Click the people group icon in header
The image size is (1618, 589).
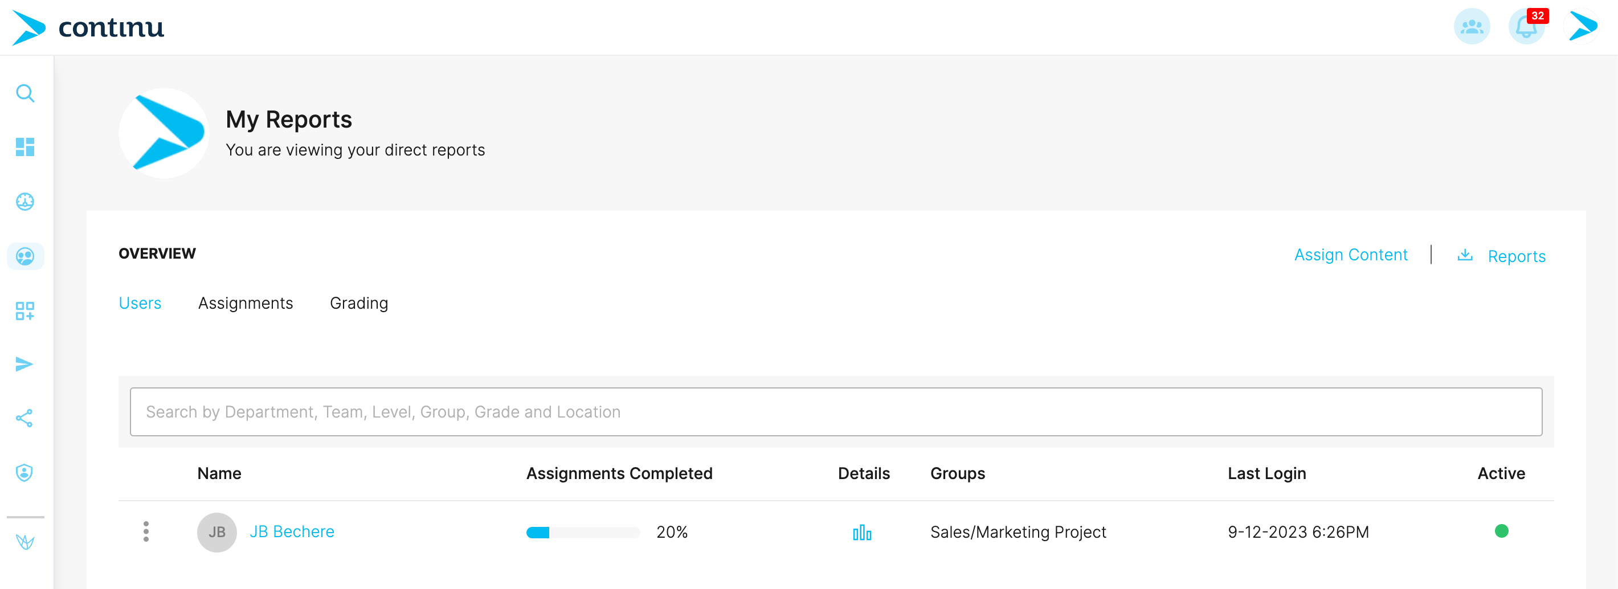tap(1471, 27)
